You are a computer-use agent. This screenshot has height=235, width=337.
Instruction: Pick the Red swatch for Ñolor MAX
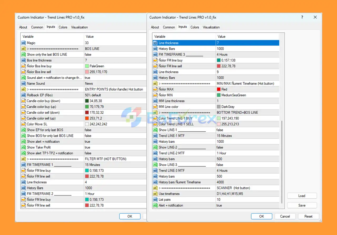point(219,89)
